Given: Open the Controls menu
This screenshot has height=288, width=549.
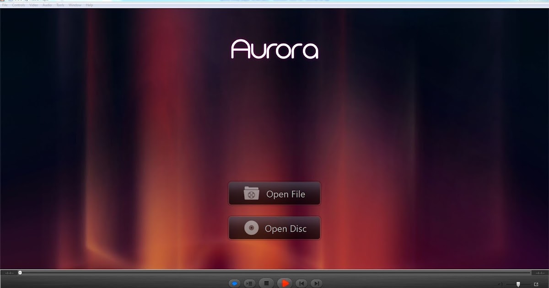Looking at the screenshot, I should click(x=19, y=5).
